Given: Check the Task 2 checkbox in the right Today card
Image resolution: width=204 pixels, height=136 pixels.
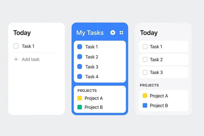Looking at the screenshot, I should 145,60.
